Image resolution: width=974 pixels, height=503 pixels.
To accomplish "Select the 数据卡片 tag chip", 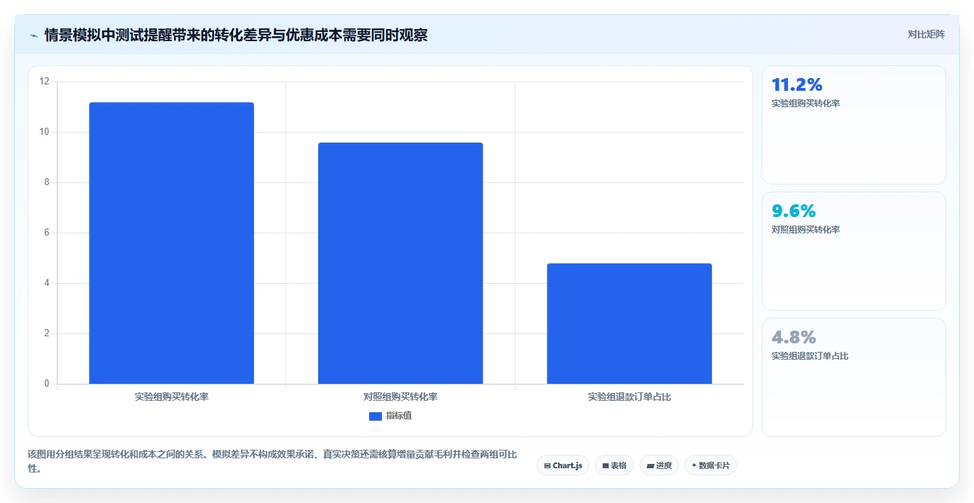I will (x=711, y=465).
